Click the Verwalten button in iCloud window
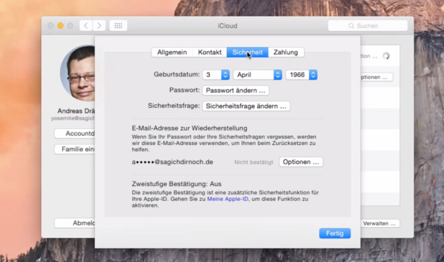The height and width of the screenshot is (262, 444). pos(380,224)
